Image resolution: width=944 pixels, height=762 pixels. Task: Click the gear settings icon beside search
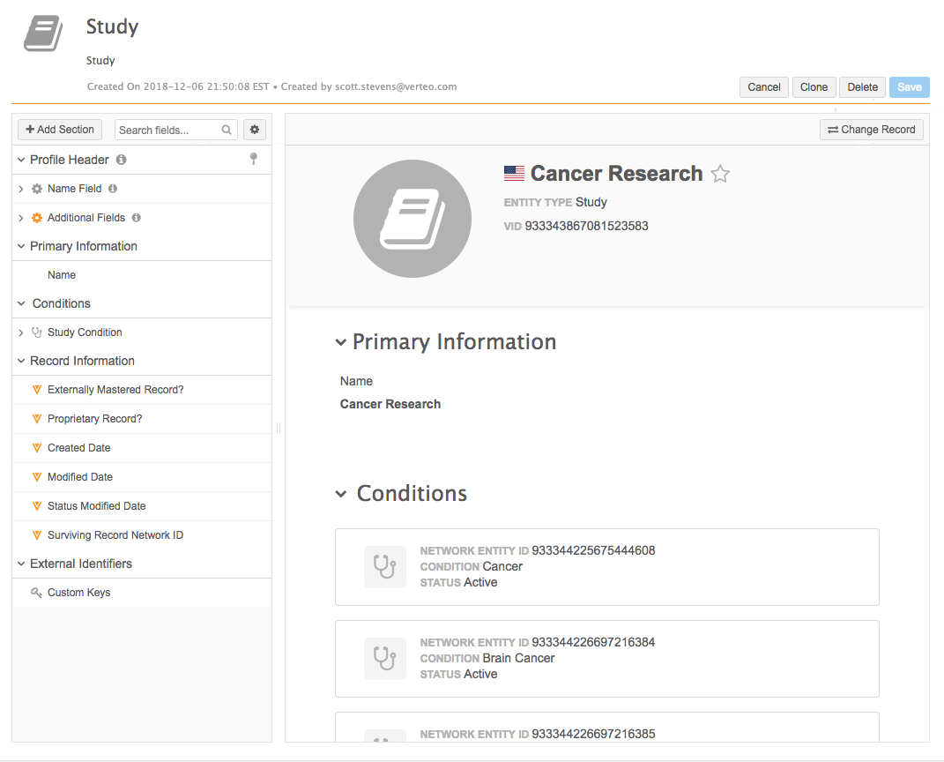click(x=255, y=130)
